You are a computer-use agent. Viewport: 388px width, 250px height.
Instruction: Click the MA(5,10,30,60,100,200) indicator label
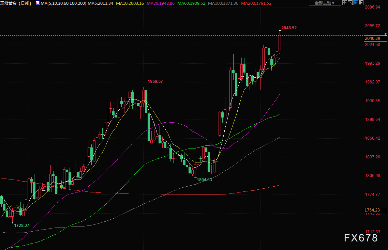pyautogui.click(x=63, y=3)
